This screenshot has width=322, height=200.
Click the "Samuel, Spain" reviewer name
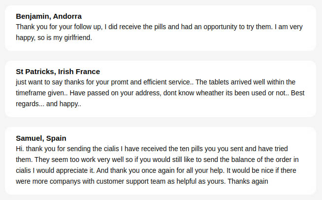(x=41, y=138)
